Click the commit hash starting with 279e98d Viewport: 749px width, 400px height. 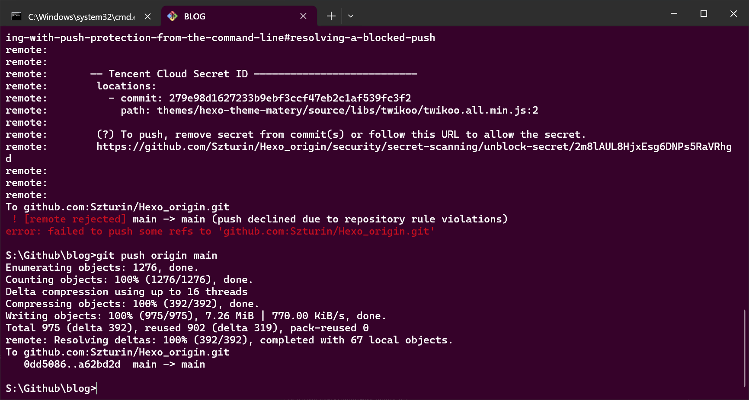click(x=290, y=98)
